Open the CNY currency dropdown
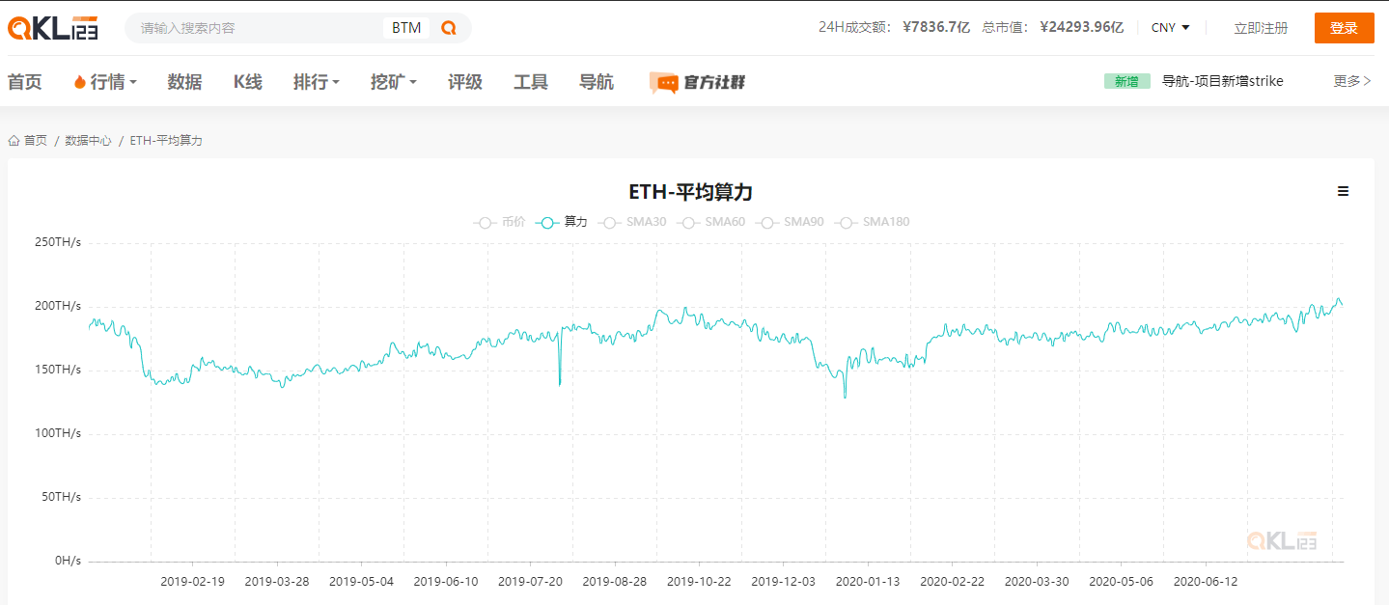This screenshot has height=605, width=1389. click(1169, 27)
